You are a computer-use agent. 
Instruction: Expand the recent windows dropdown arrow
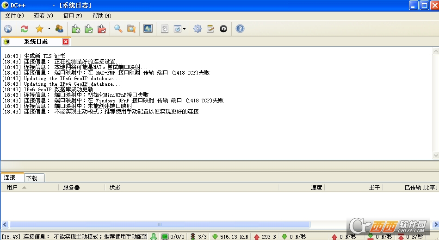[x=185, y=29]
